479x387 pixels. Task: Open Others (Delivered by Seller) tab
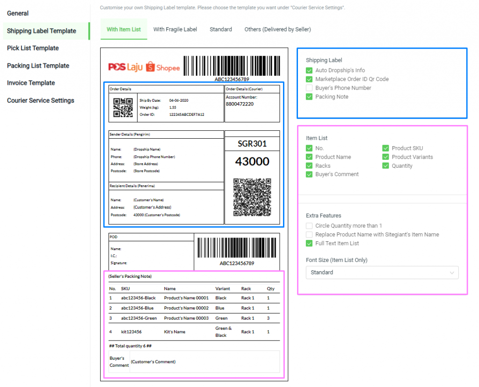click(x=278, y=30)
